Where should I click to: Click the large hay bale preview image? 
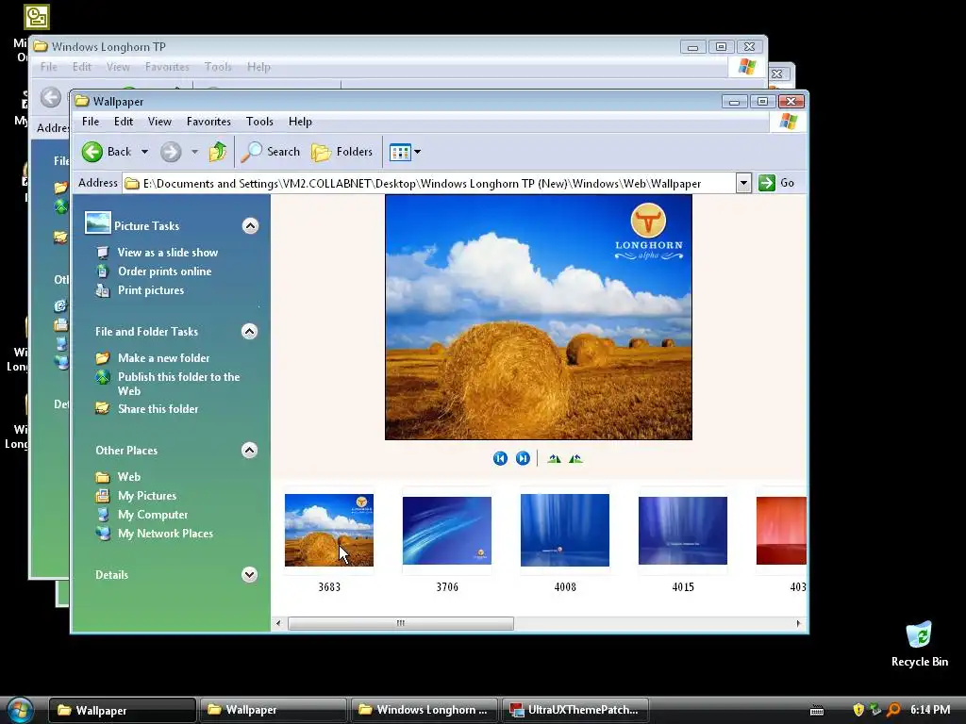tap(539, 317)
